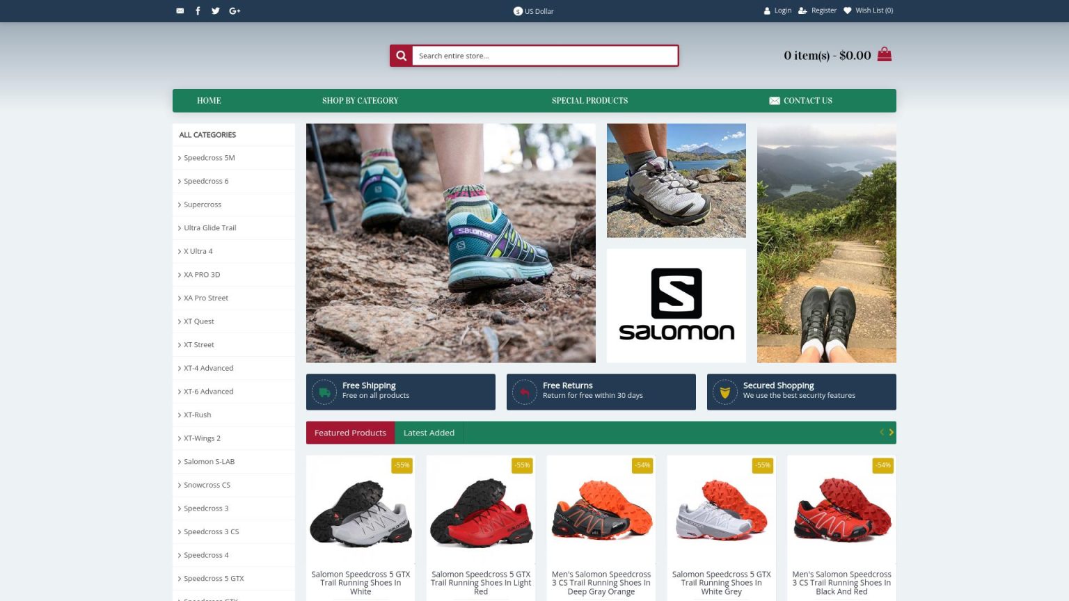Click the magnifier search button

tap(401, 56)
